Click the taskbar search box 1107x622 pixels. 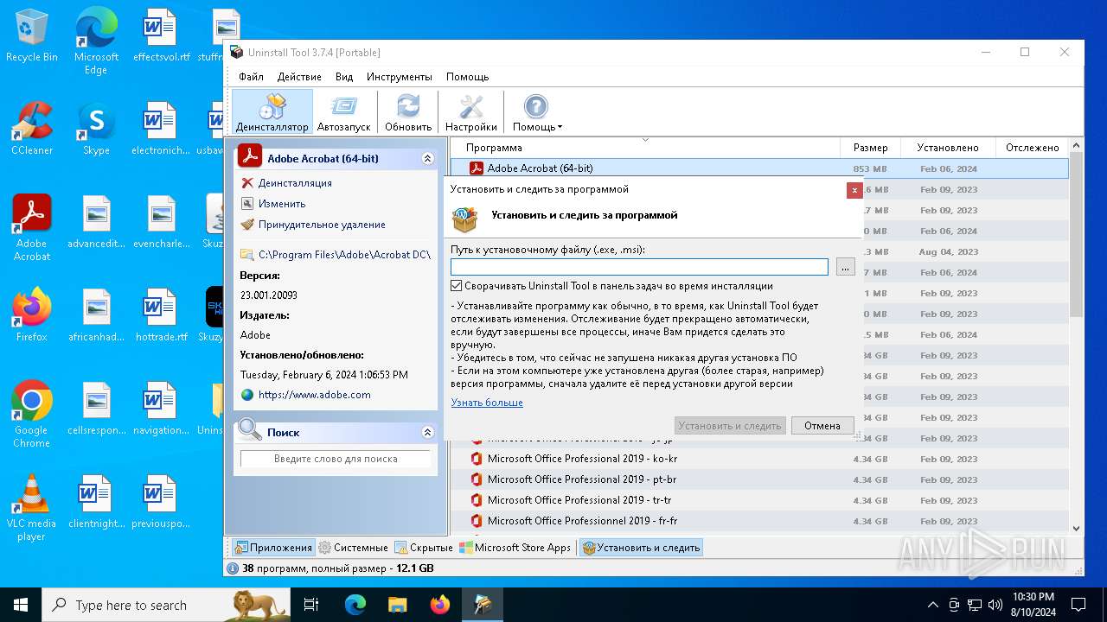166,605
